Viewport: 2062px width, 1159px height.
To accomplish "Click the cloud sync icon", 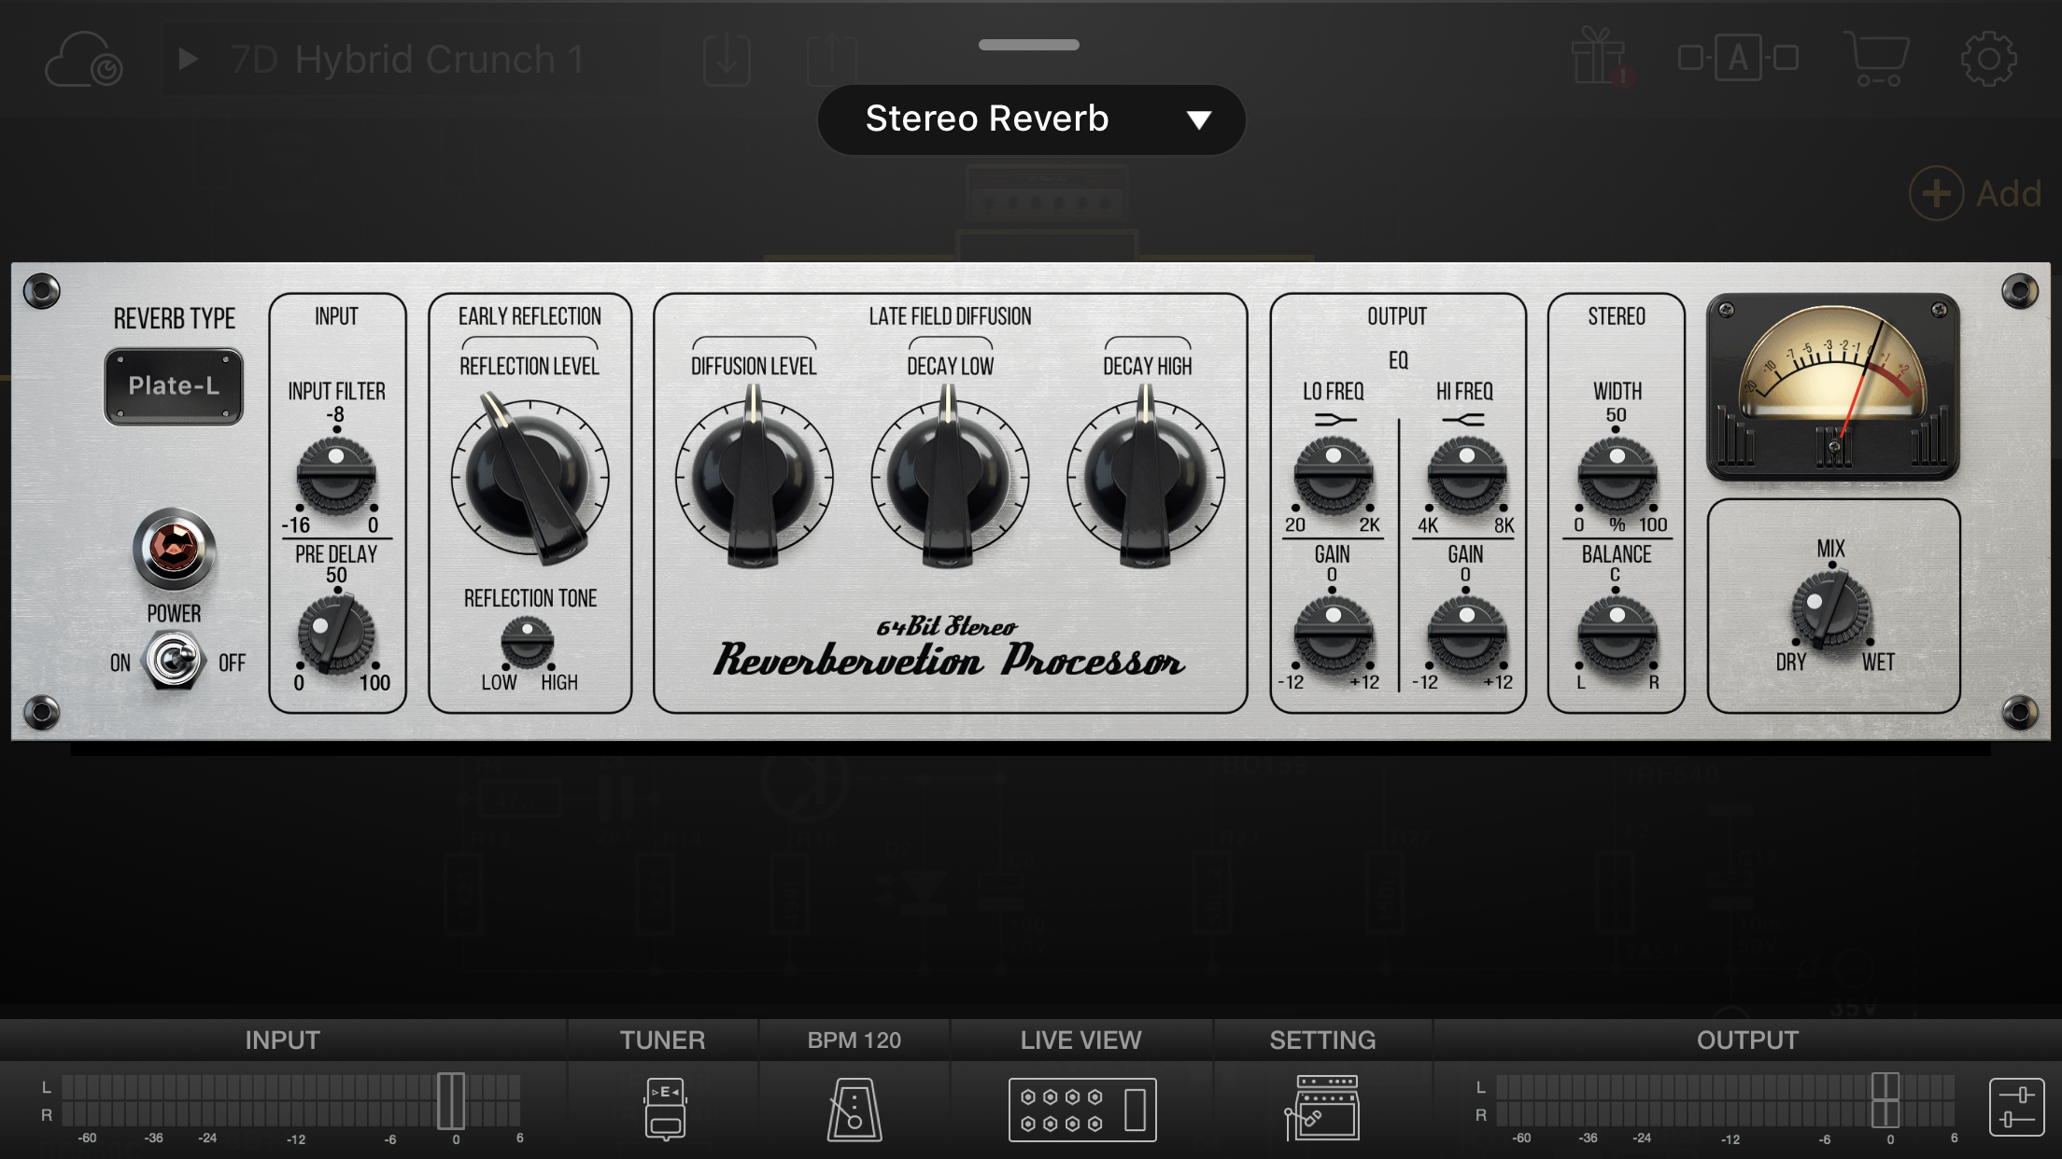I will pyautogui.click(x=83, y=61).
